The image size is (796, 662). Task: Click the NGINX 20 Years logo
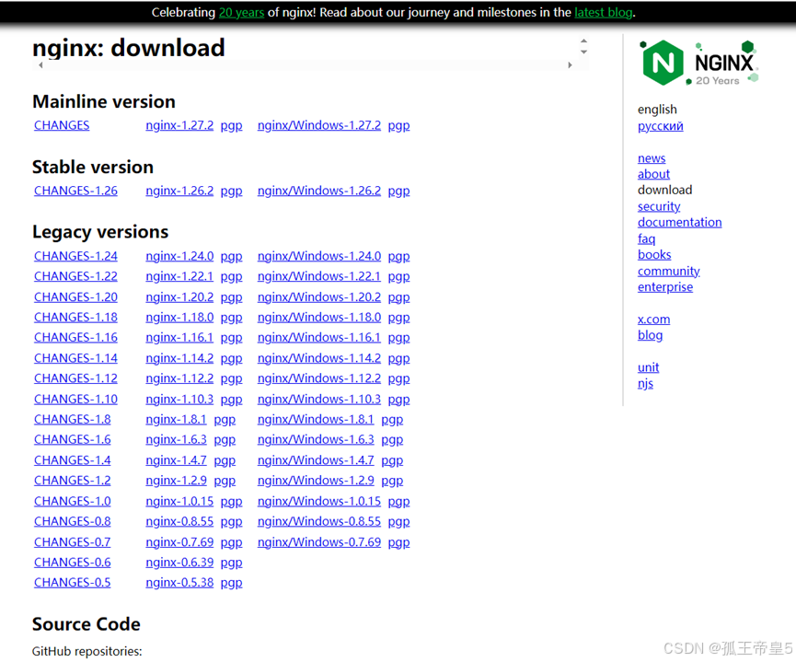[699, 63]
